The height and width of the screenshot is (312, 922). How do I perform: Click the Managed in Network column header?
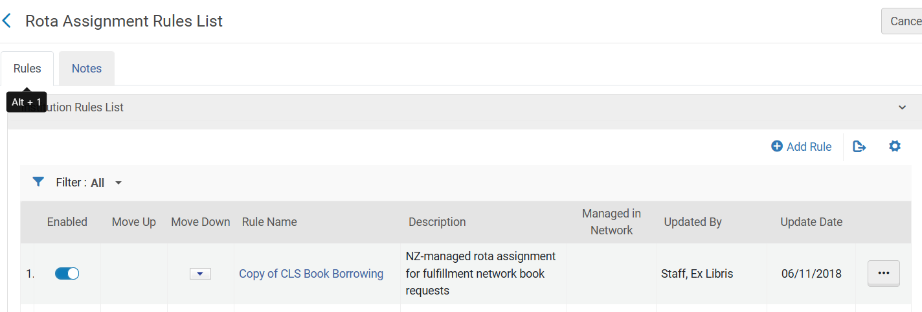click(611, 222)
